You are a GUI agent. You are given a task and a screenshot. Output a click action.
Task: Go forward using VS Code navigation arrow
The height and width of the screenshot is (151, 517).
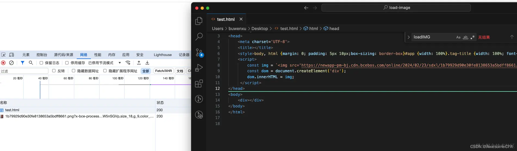315,8
